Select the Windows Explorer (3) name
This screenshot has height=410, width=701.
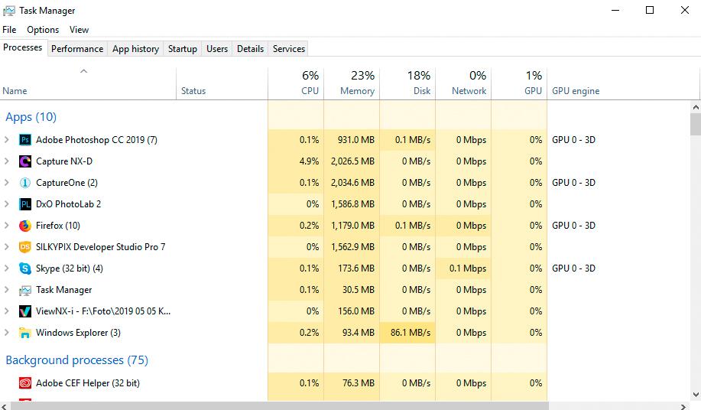[78, 333]
